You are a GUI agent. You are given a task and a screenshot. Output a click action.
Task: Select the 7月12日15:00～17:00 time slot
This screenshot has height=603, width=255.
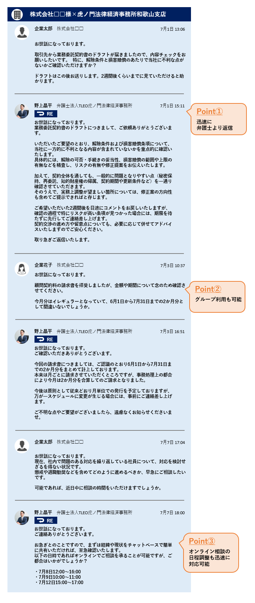tap(59, 582)
